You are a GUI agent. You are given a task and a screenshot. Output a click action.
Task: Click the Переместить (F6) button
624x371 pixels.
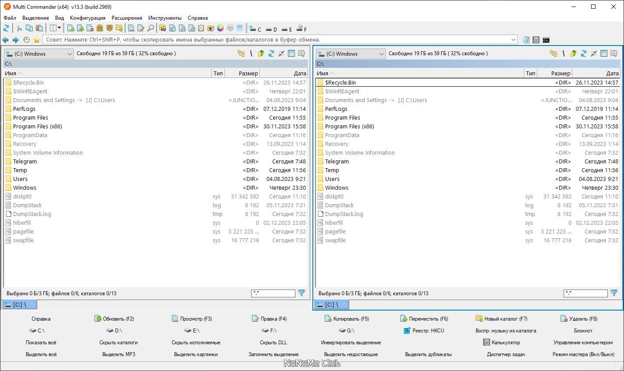point(424,319)
